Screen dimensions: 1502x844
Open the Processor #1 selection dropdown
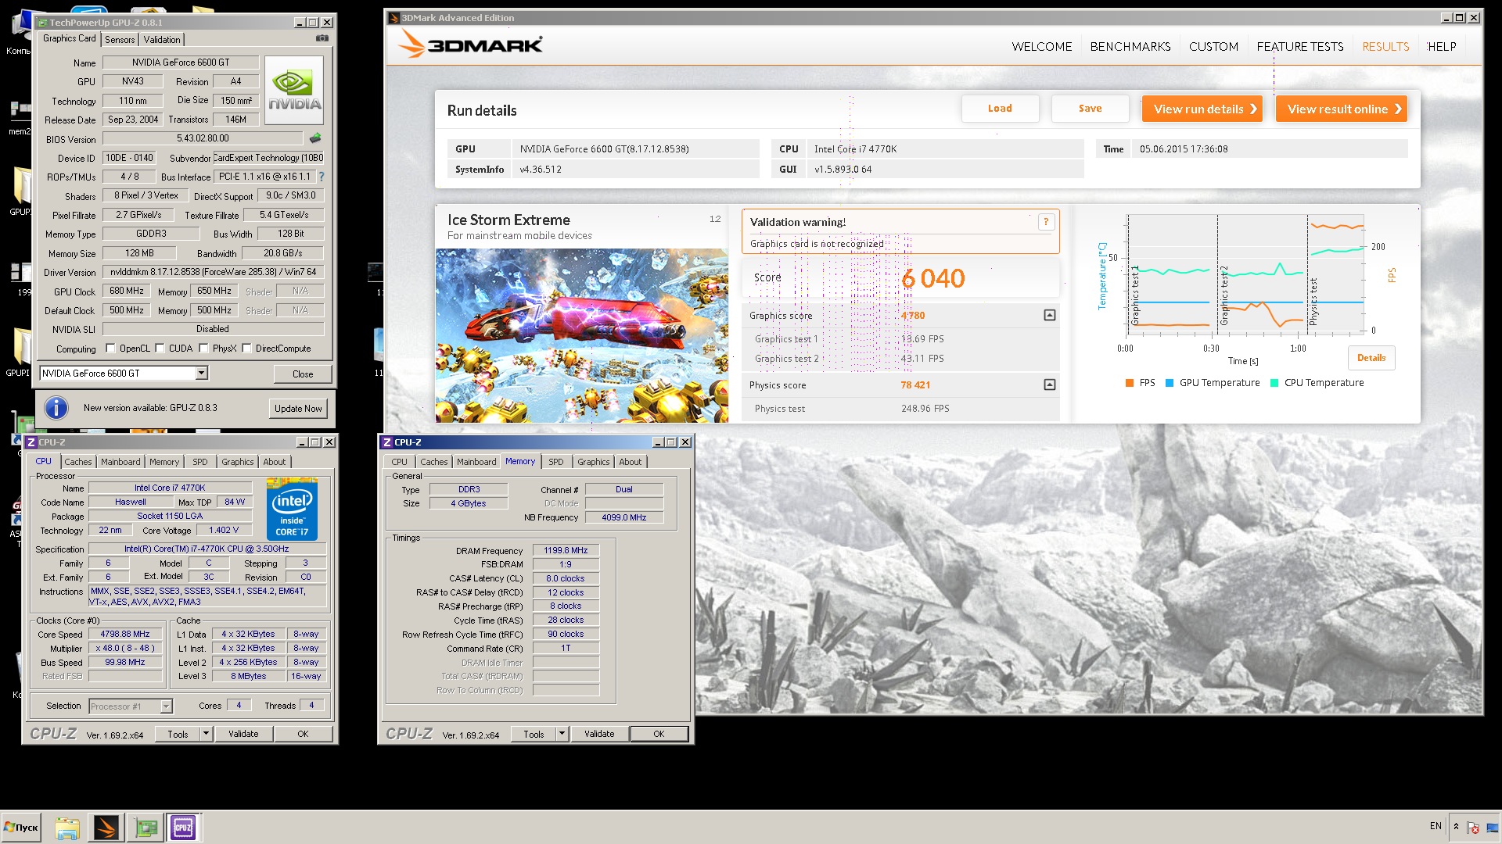[166, 706]
